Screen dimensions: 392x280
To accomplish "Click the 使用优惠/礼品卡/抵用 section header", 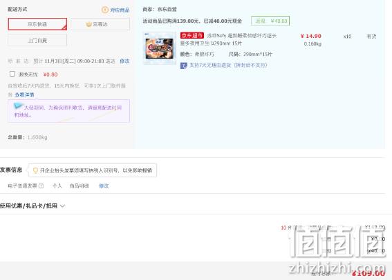I will [29, 206].
